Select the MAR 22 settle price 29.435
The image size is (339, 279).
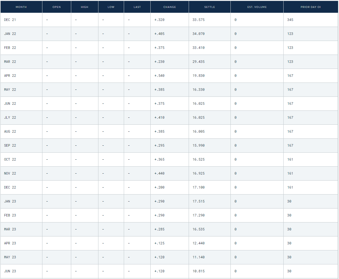pyautogui.click(x=198, y=62)
